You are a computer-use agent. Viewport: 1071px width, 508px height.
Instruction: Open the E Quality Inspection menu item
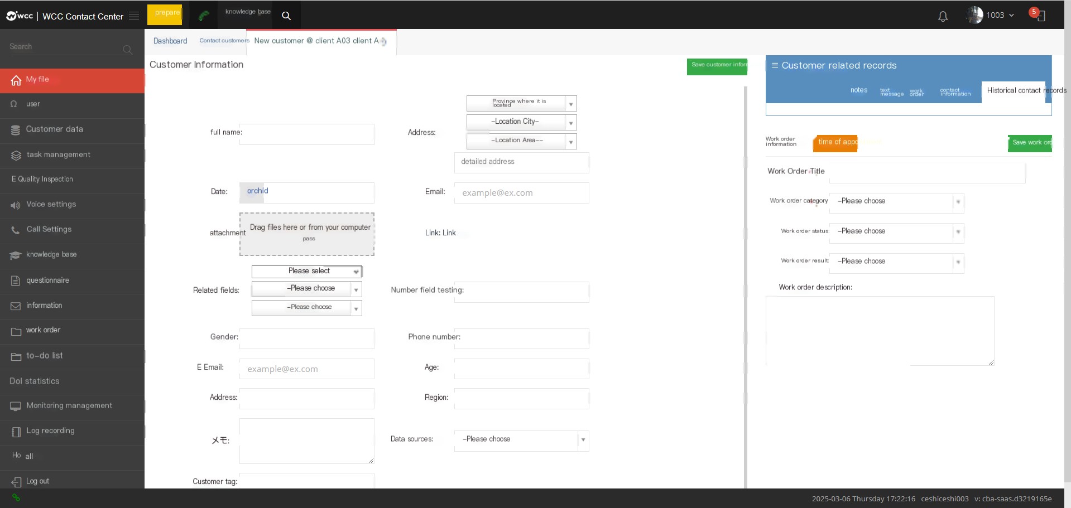pos(73,180)
